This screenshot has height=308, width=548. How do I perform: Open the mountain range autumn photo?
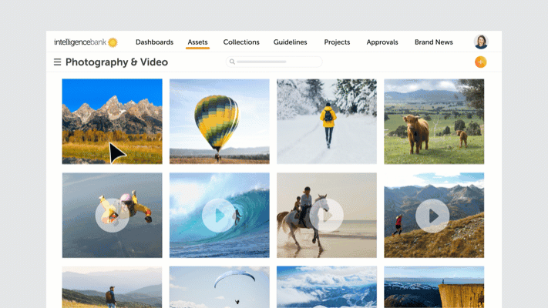point(113,121)
